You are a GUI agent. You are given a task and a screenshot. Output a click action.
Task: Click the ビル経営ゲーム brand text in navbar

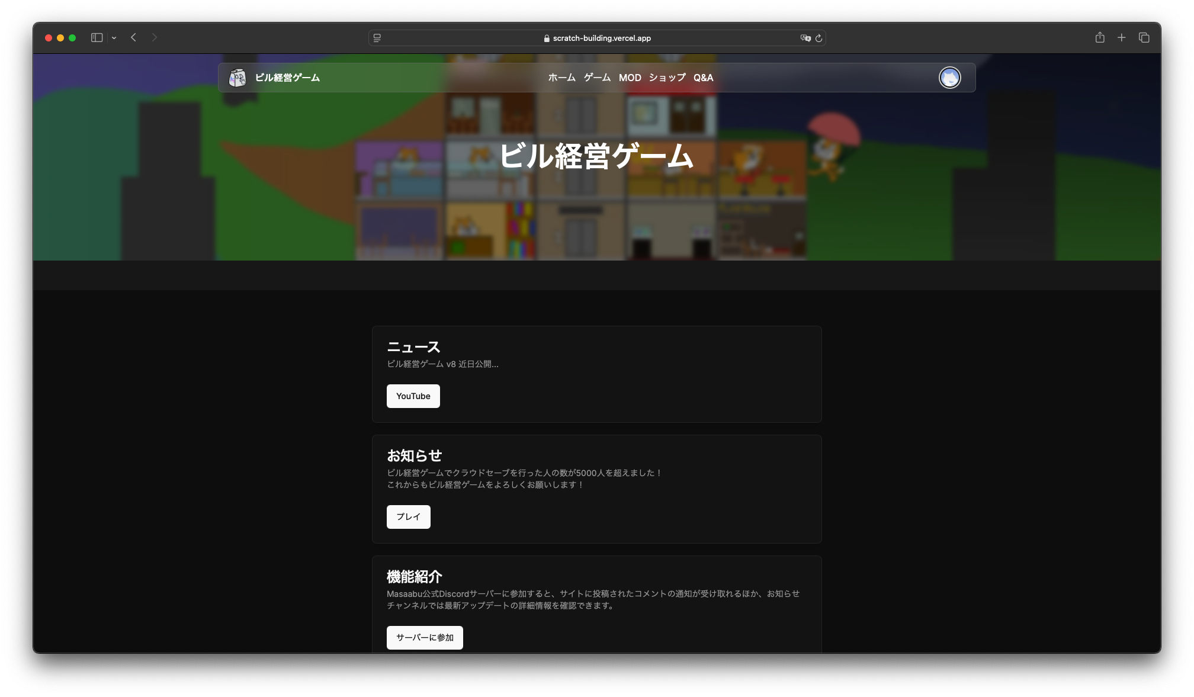(x=287, y=78)
